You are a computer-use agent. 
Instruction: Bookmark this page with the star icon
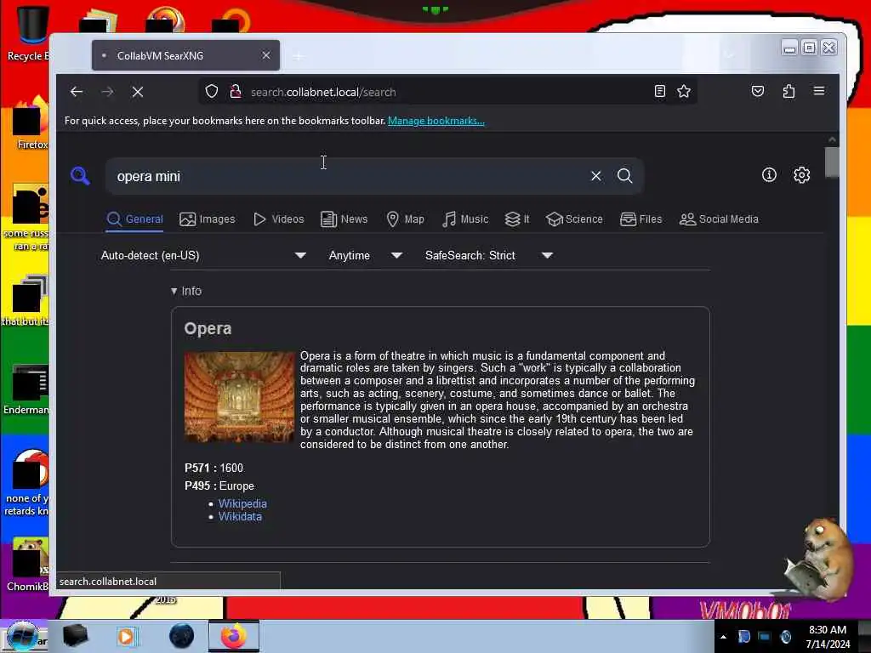click(684, 91)
